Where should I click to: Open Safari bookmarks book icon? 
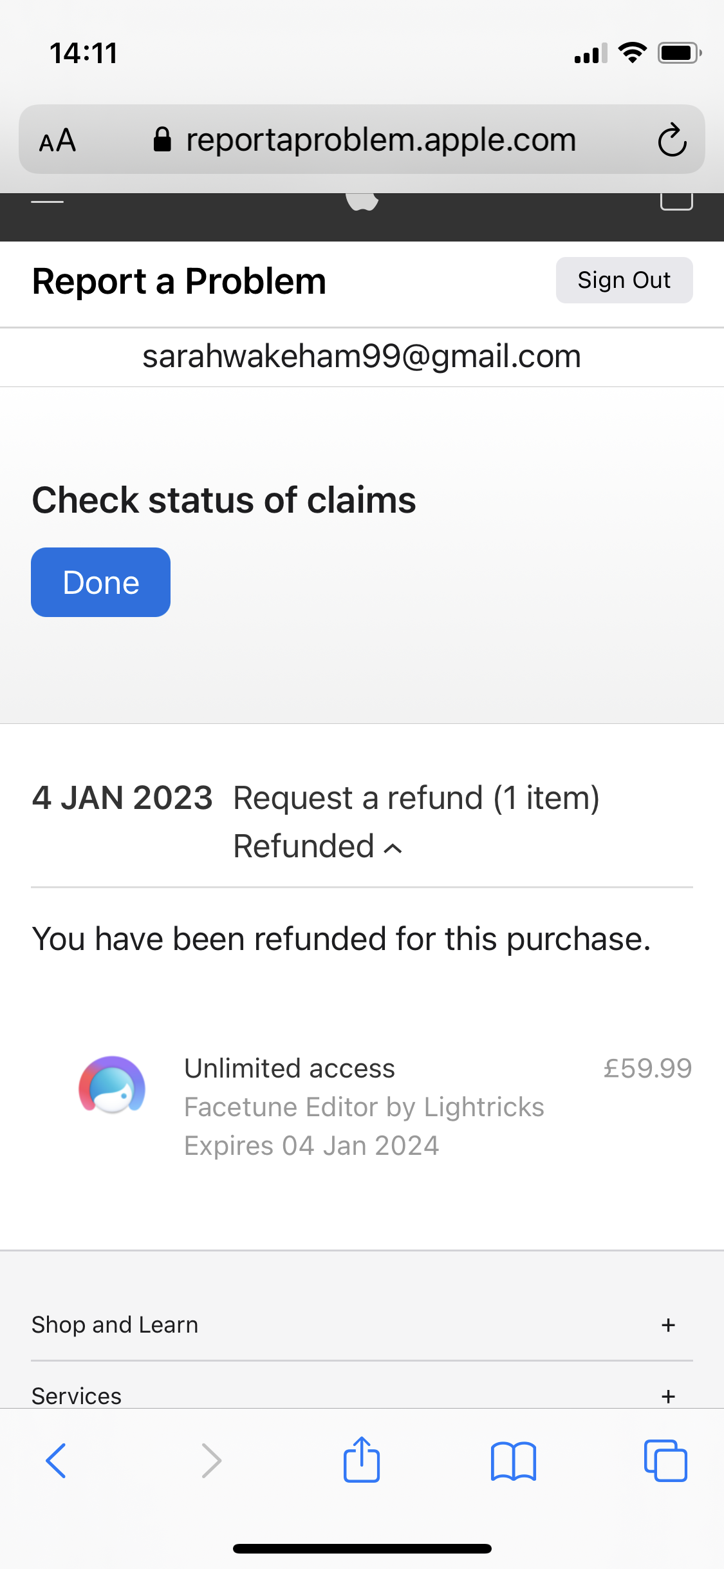[513, 1460]
